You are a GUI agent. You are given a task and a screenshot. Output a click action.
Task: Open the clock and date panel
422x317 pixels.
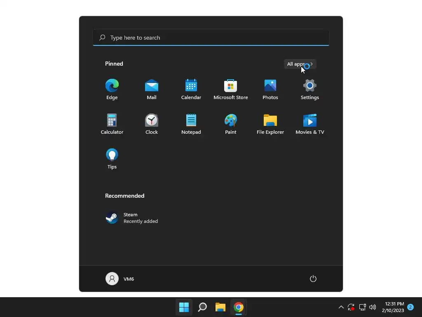click(393, 307)
